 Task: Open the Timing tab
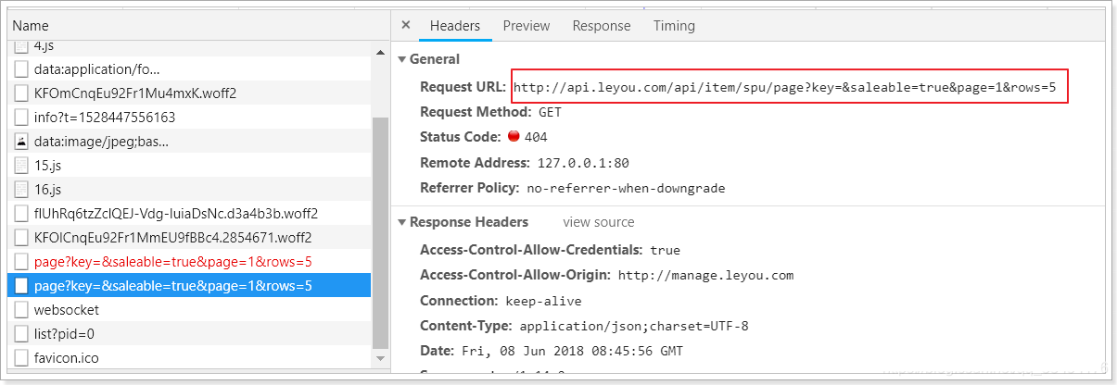[x=674, y=26]
